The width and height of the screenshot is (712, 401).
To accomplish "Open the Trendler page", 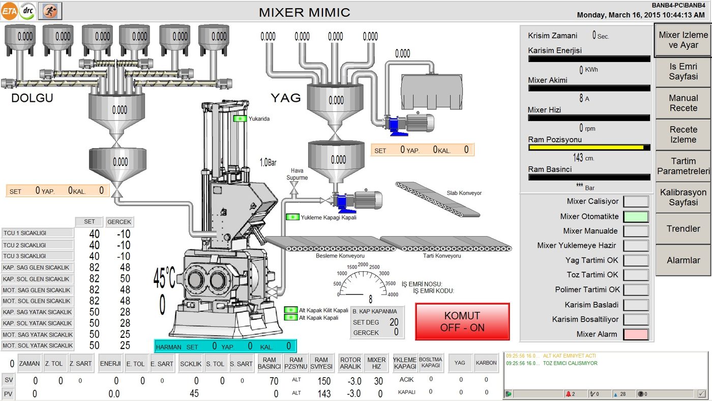I will coord(683,228).
